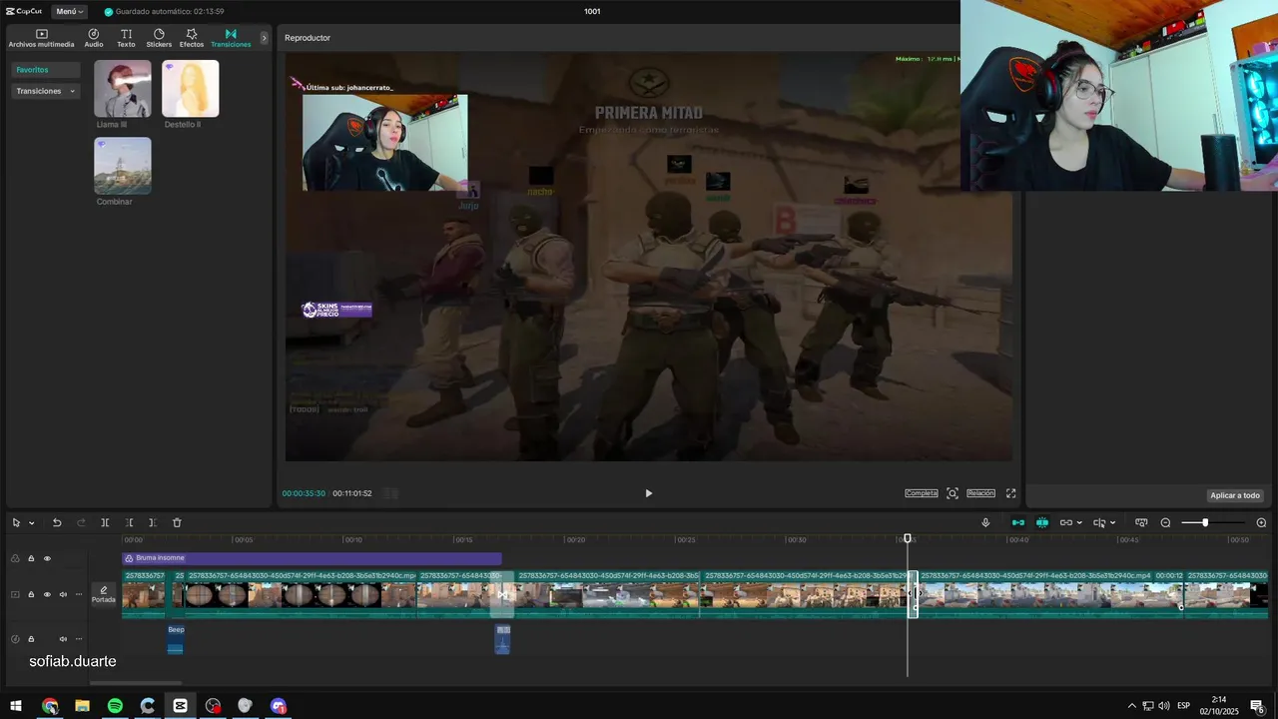This screenshot has width=1278, height=719.
Task: Mute the main video track
Action: point(63,594)
